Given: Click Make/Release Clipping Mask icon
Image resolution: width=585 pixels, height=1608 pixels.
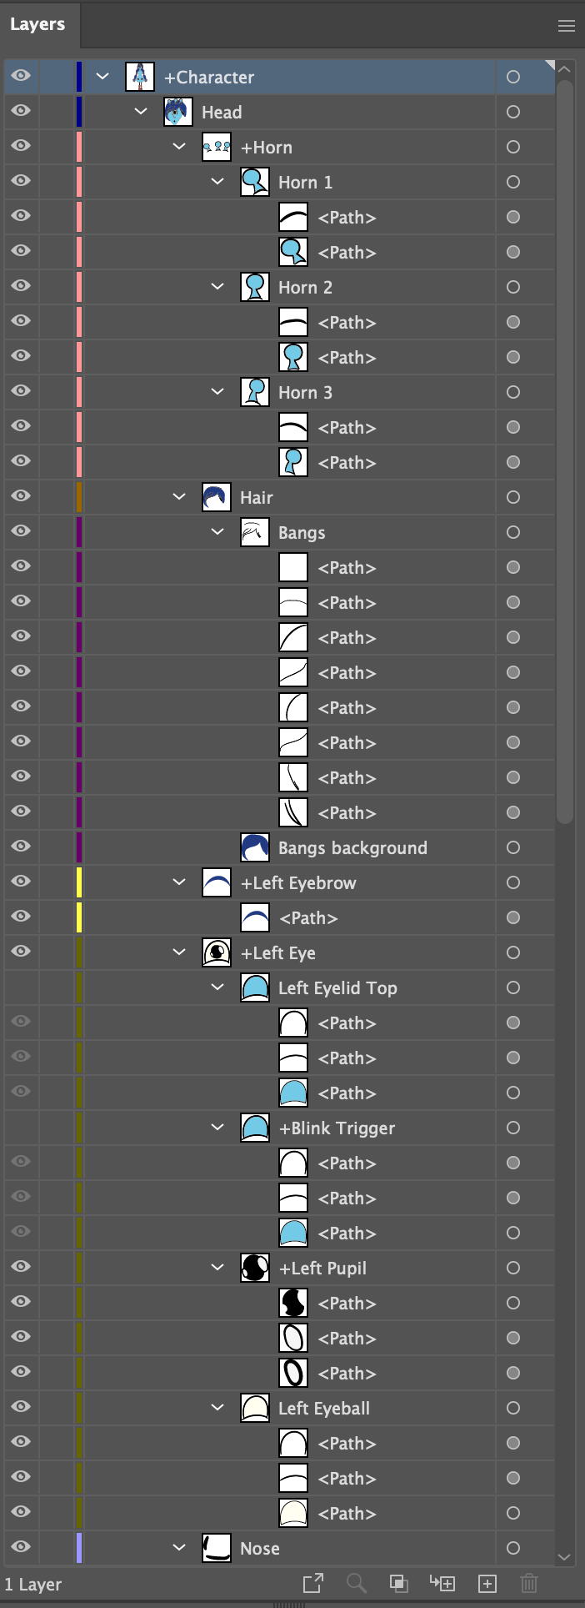Looking at the screenshot, I should tap(399, 1583).
